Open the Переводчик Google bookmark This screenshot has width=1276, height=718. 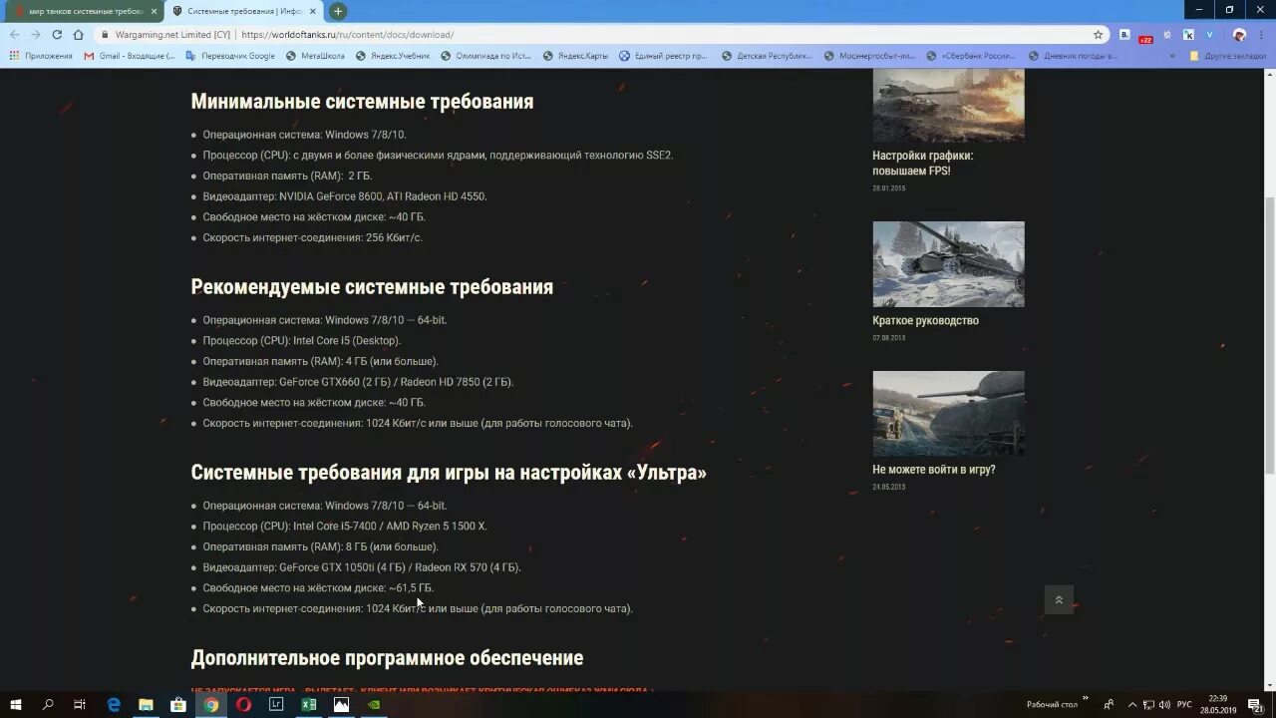click(229, 56)
